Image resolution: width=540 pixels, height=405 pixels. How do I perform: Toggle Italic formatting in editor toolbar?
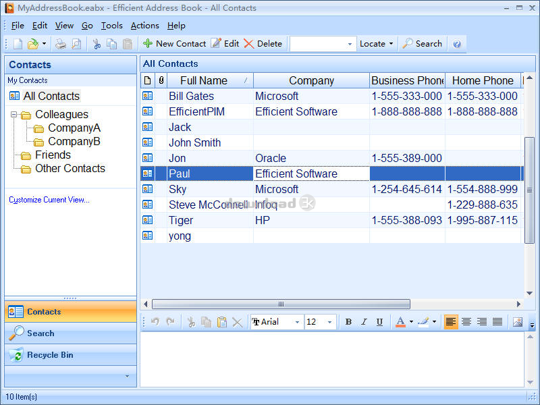click(x=364, y=322)
